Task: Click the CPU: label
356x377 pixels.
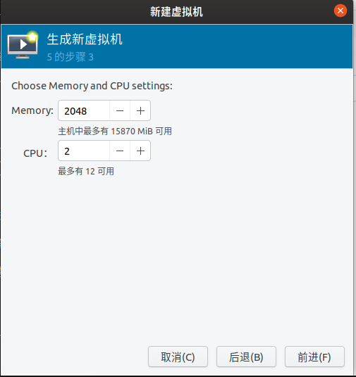Action: pos(35,153)
